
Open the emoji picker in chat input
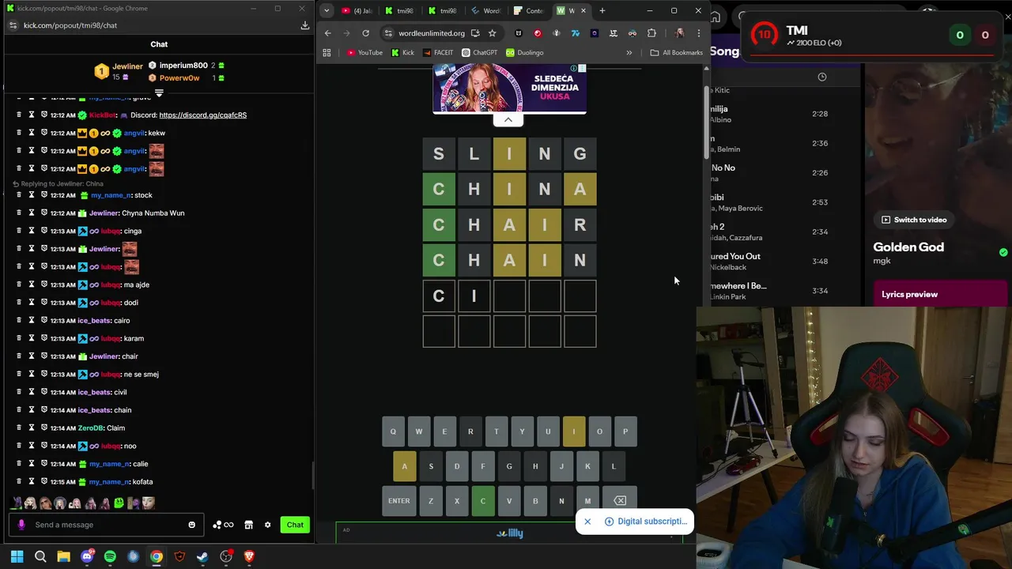(191, 525)
